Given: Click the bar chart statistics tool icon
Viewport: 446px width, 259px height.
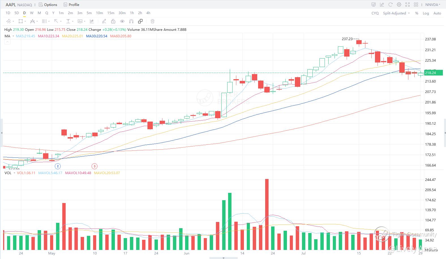Looking at the screenshot, I should [x=92, y=21].
